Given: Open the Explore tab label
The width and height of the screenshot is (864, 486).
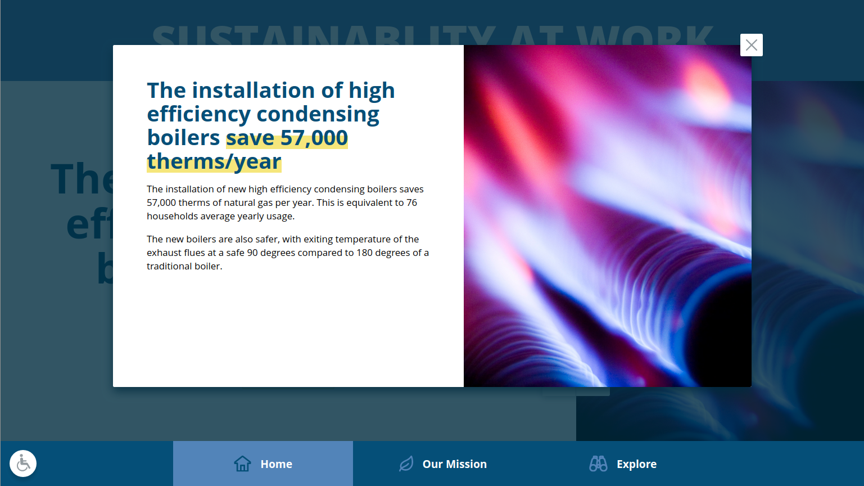Looking at the screenshot, I should pos(636,464).
